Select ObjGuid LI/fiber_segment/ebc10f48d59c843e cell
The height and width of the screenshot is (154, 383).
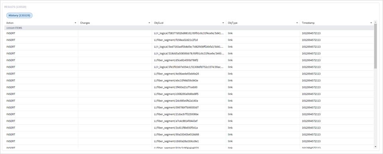pos(189,81)
